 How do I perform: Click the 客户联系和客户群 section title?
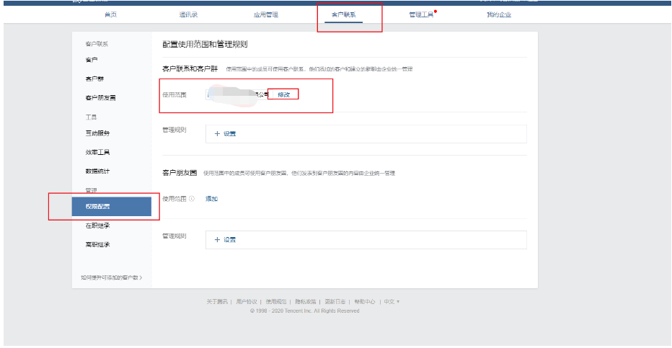pos(190,68)
